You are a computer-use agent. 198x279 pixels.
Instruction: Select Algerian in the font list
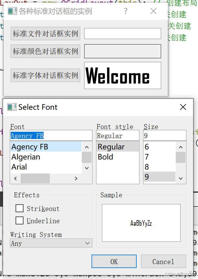(x=46, y=157)
